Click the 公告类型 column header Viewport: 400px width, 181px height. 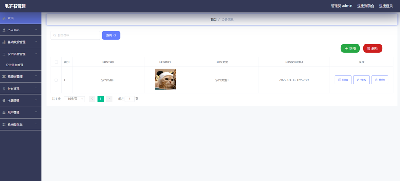(222, 62)
